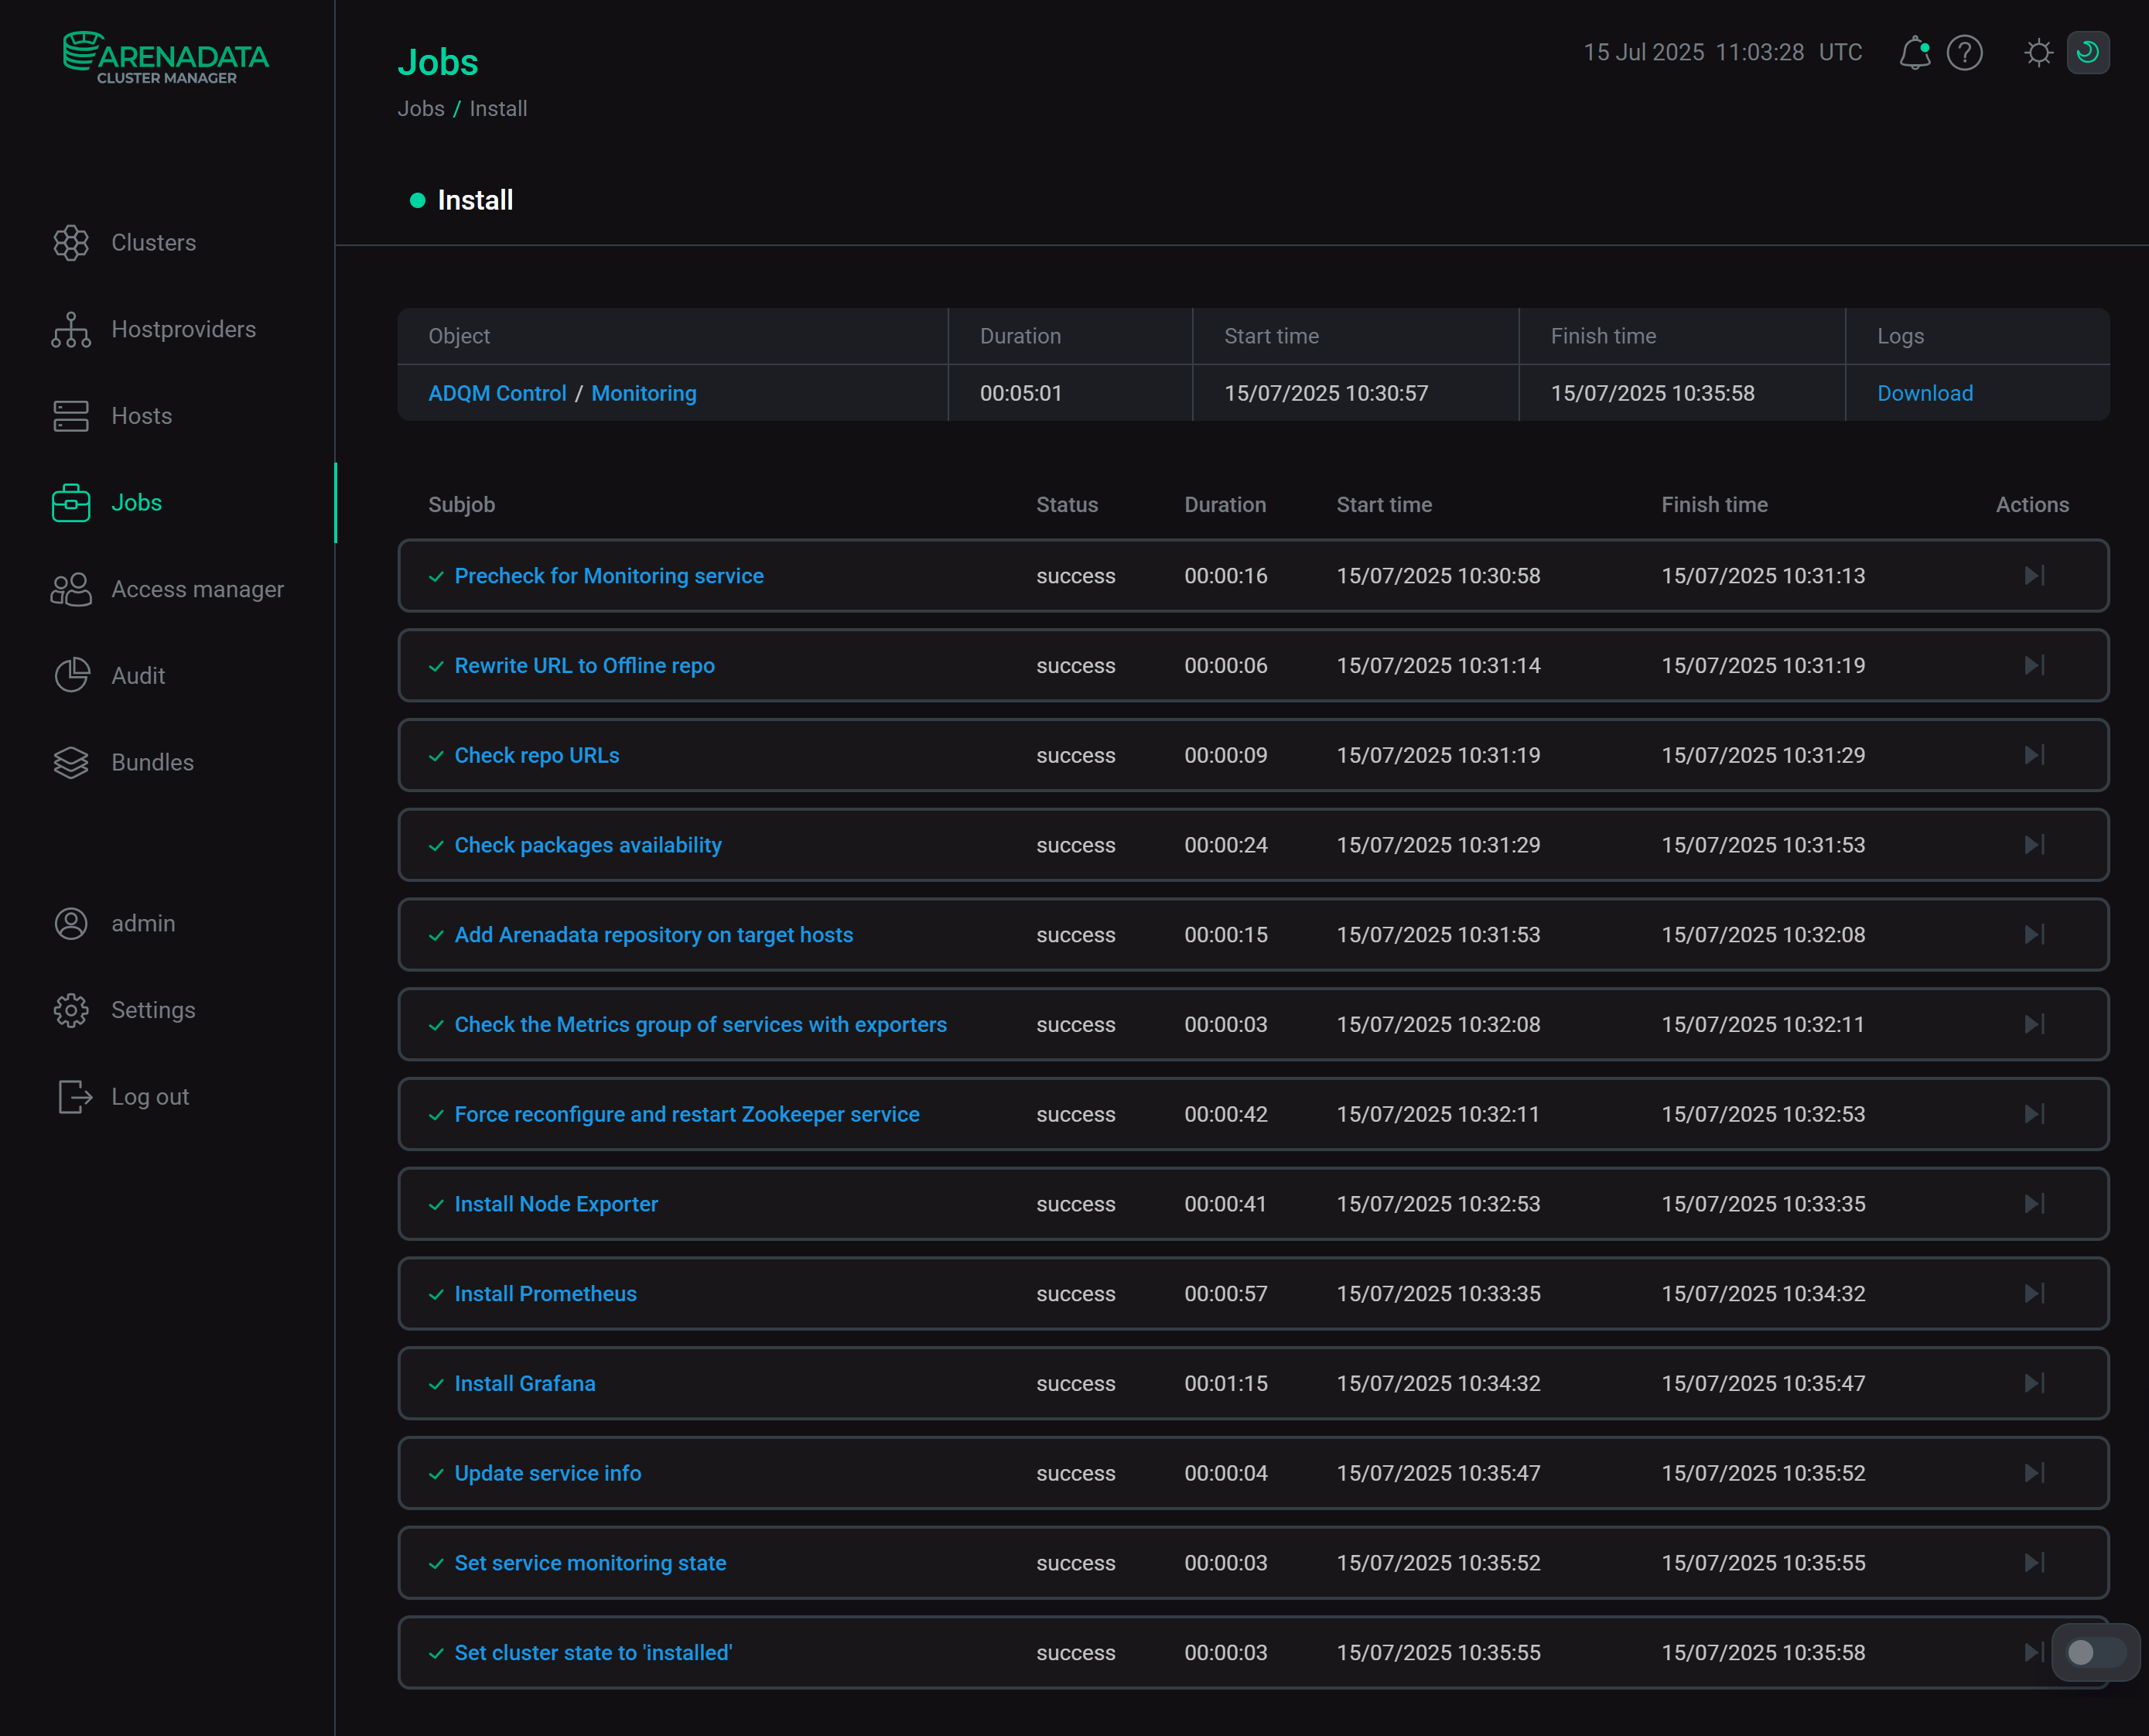Flip the toggle switch at the bottom-right
This screenshot has width=2149, height=1736.
click(2093, 1653)
